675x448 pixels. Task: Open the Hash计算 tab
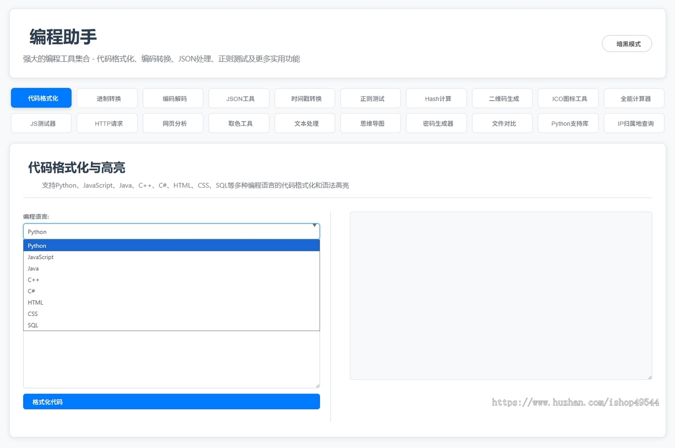[436, 98]
